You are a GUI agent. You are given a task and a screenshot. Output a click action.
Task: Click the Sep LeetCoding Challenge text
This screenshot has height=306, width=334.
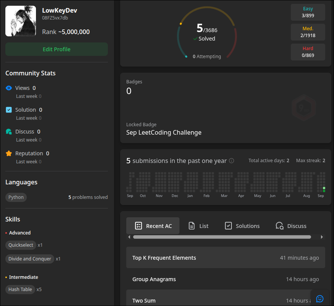(164, 132)
